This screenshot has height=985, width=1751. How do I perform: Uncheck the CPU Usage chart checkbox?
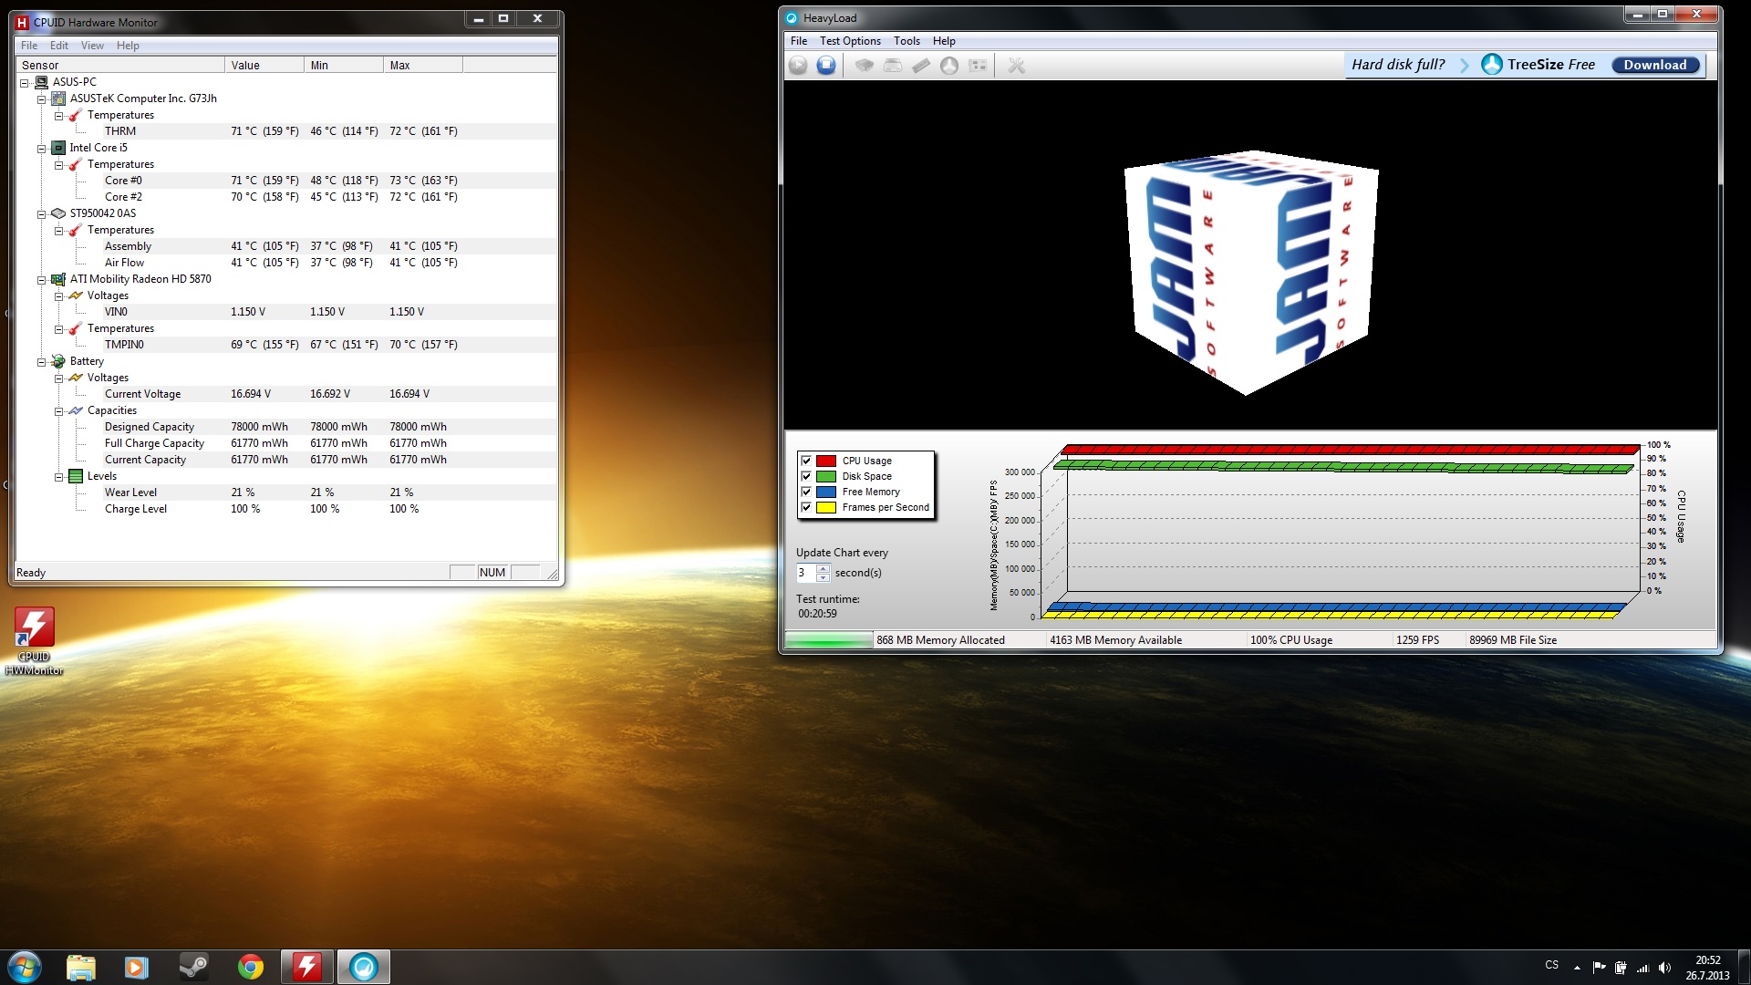(x=806, y=461)
